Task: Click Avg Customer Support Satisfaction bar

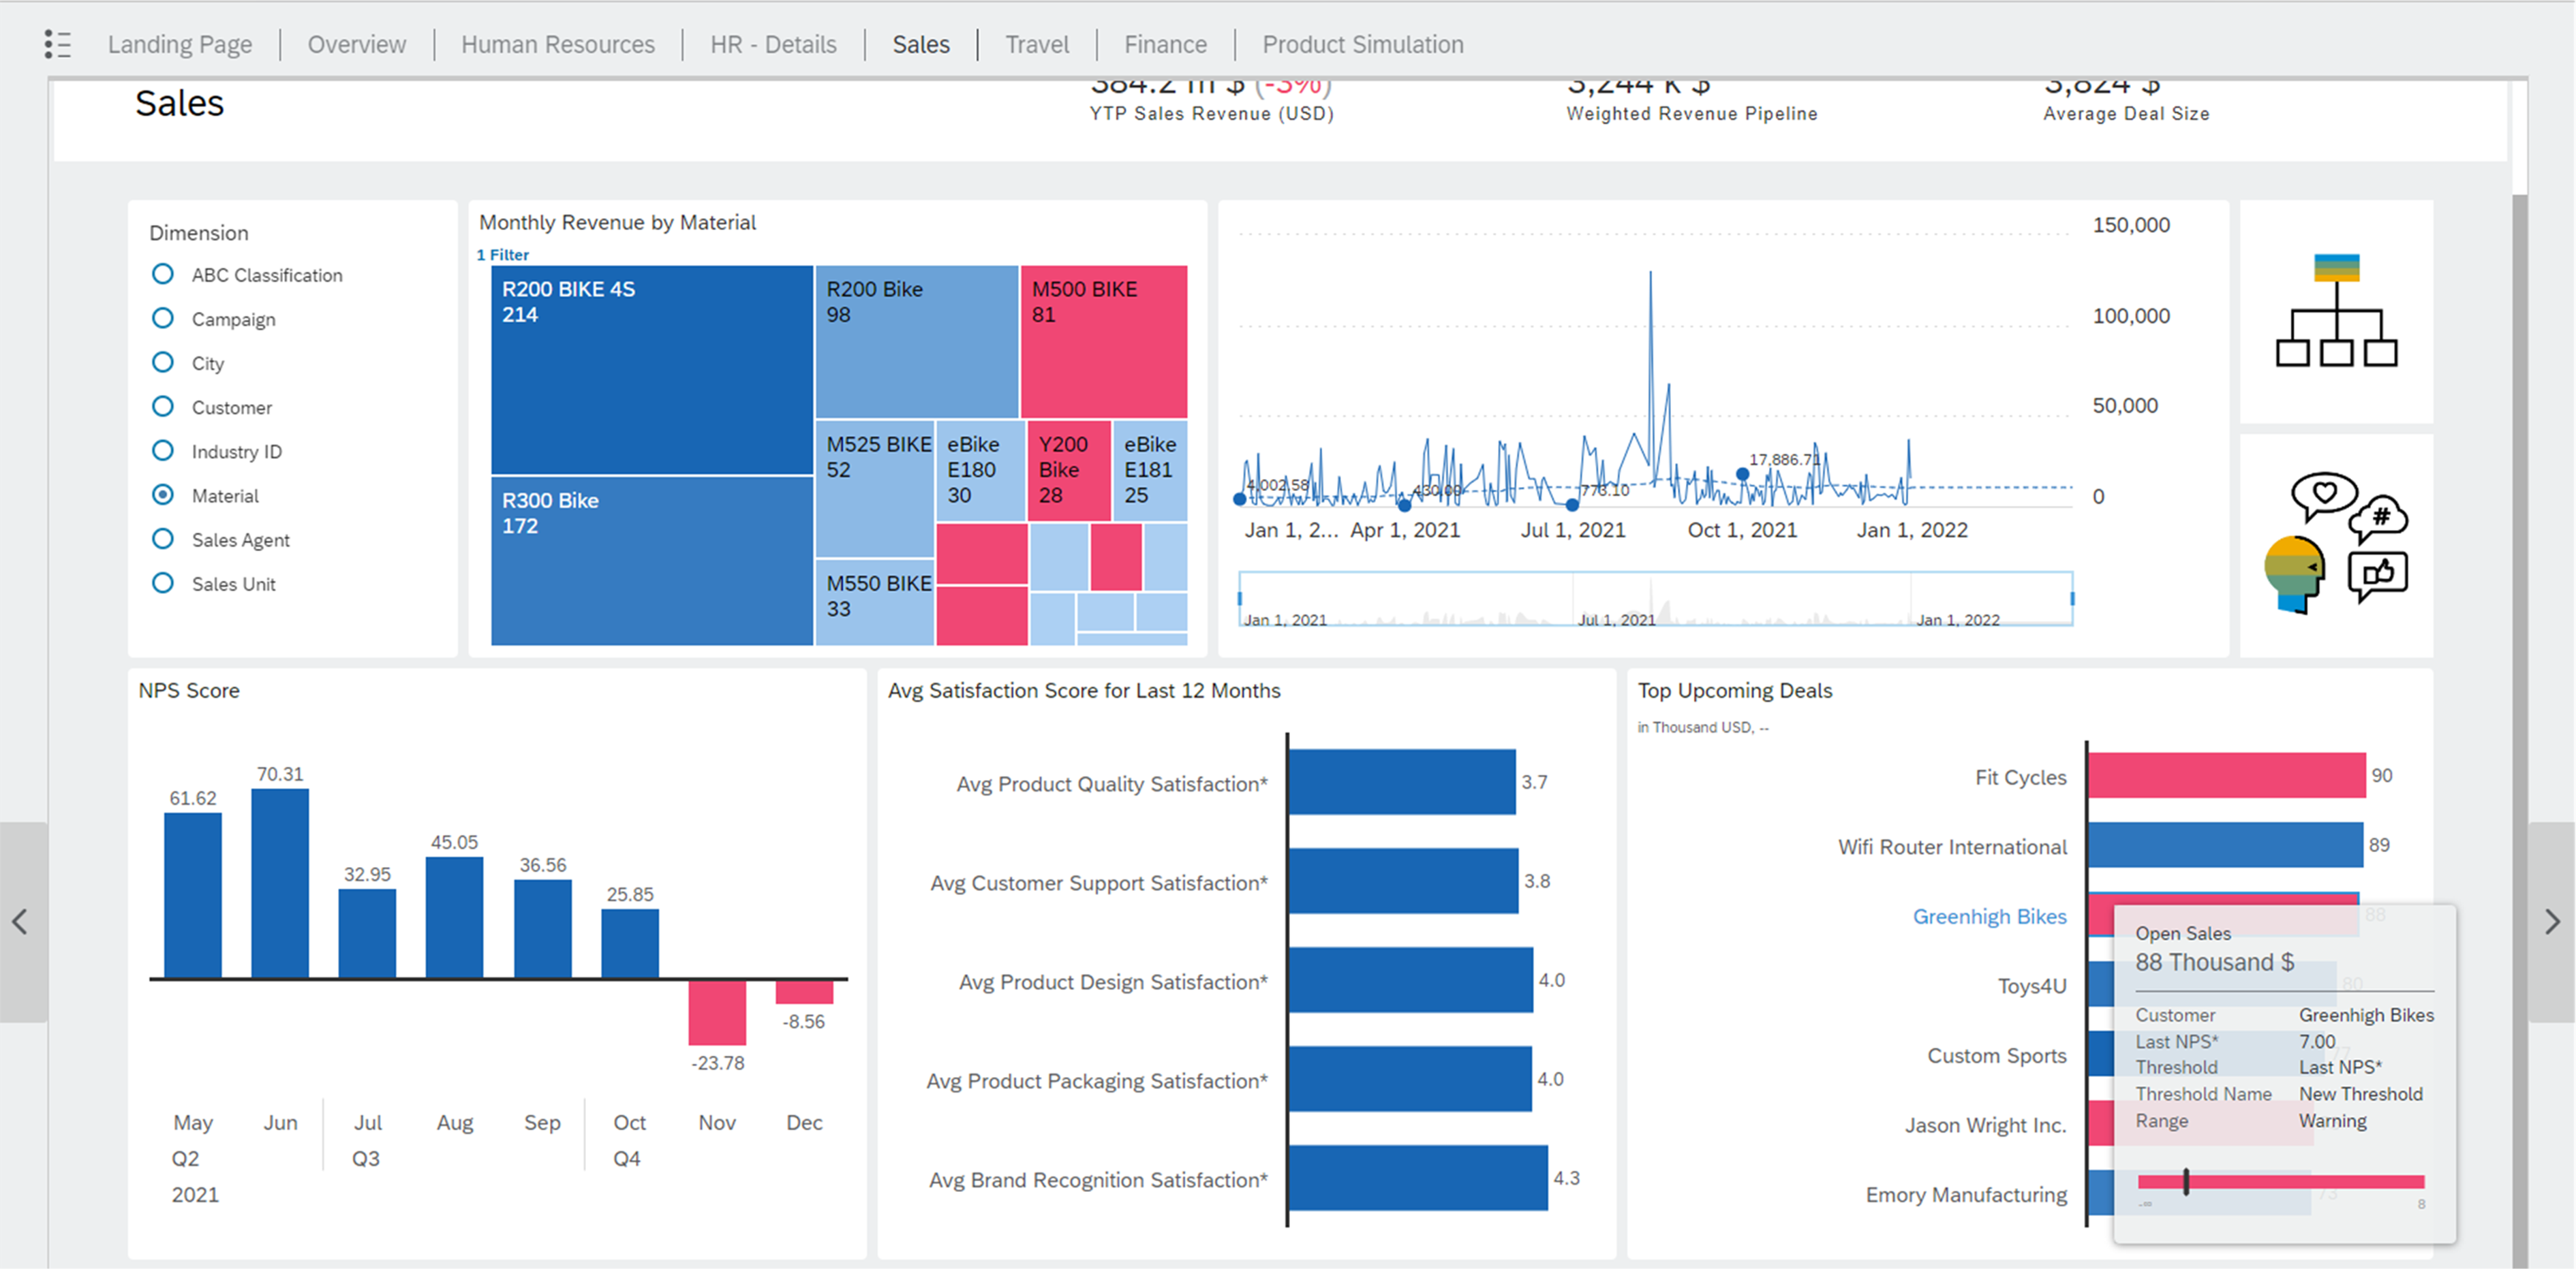Action: click(1404, 880)
